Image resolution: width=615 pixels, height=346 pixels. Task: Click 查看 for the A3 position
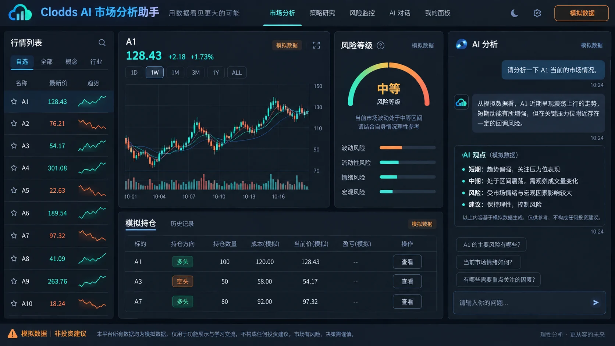[x=407, y=281]
